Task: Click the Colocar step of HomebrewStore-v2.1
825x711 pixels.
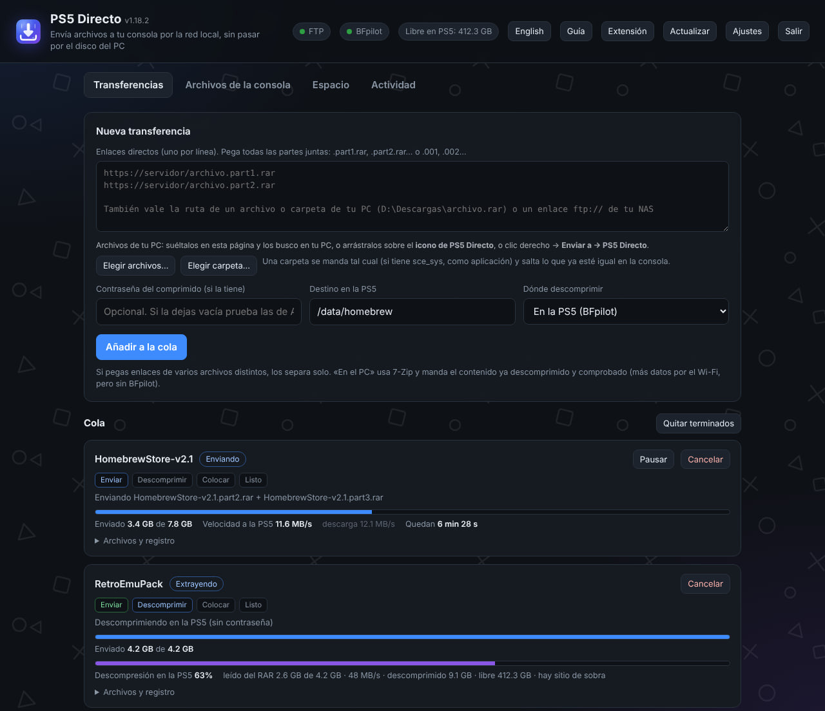Action: point(215,480)
